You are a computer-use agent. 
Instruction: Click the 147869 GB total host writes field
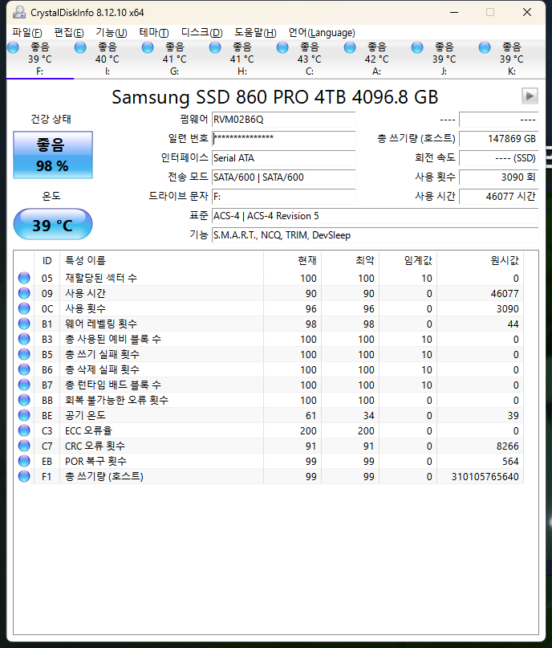tap(499, 138)
